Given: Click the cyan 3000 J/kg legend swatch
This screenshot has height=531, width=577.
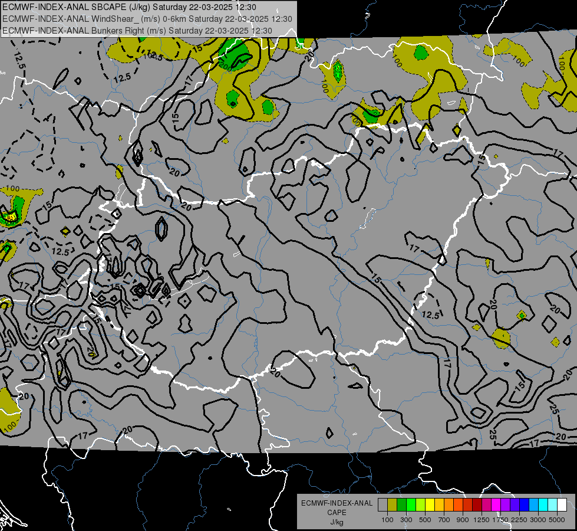Looking at the screenshot, I should point(543,504).
